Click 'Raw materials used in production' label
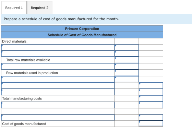The height and width of the screenshot is (129, 192). coord(32,73)
